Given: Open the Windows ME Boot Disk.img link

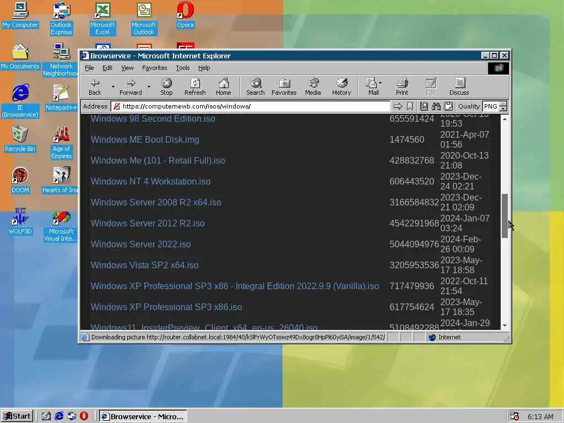Looking at the screenshot, I should 145,139.
